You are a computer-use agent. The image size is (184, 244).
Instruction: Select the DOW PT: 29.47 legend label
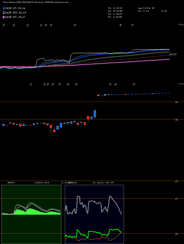pos(15,17)
